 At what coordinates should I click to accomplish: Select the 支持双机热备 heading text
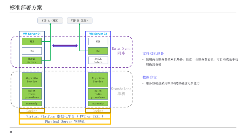153,54
